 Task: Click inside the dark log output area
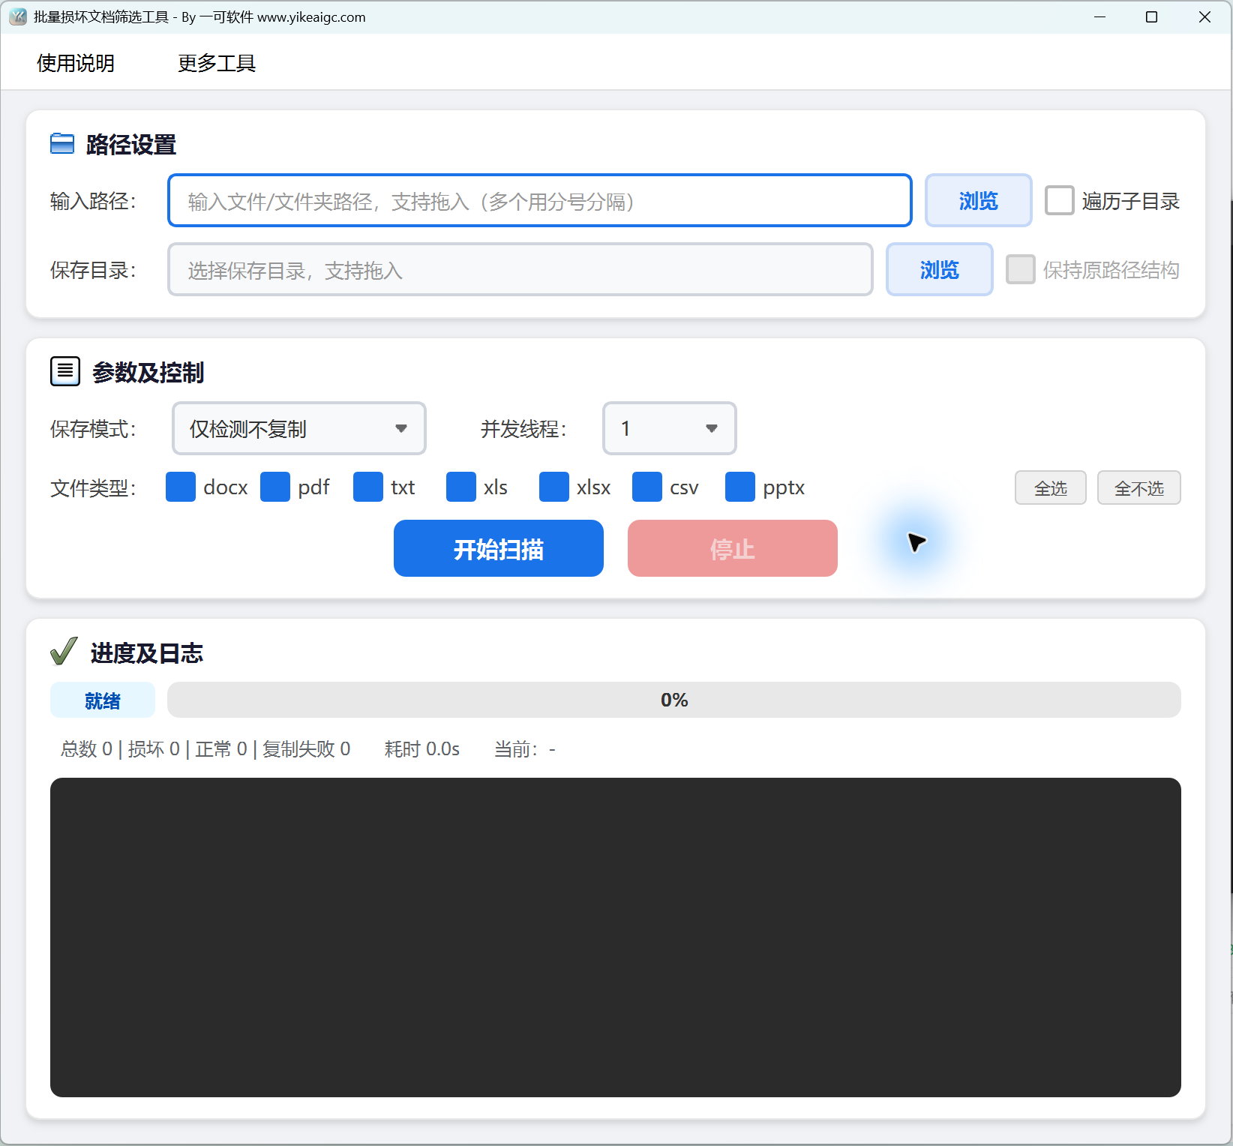tap(616, 937)
